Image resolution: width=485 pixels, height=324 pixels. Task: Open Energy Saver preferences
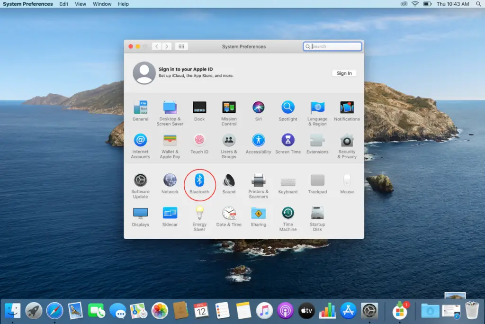click(x=199, y=219)
